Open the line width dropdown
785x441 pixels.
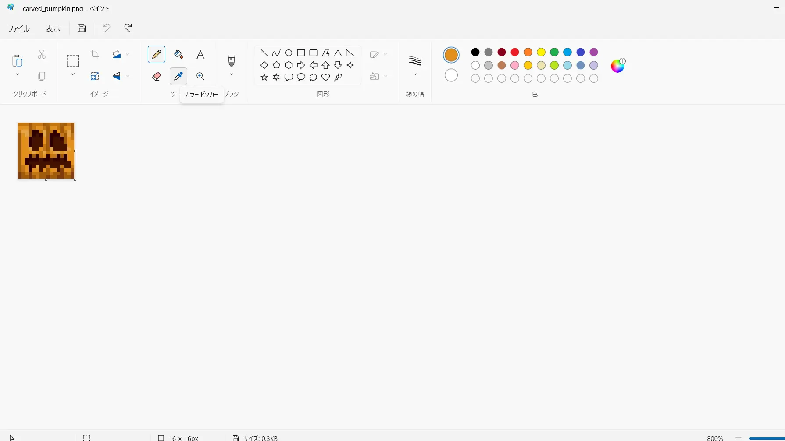coord(415,74)
